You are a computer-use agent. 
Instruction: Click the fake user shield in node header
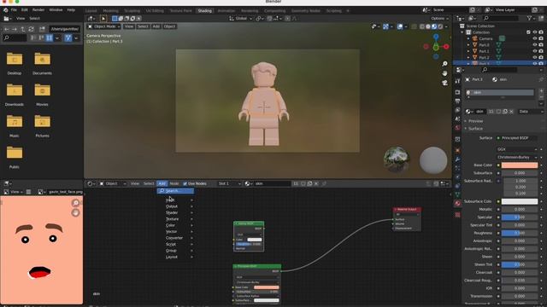[303, 183]
